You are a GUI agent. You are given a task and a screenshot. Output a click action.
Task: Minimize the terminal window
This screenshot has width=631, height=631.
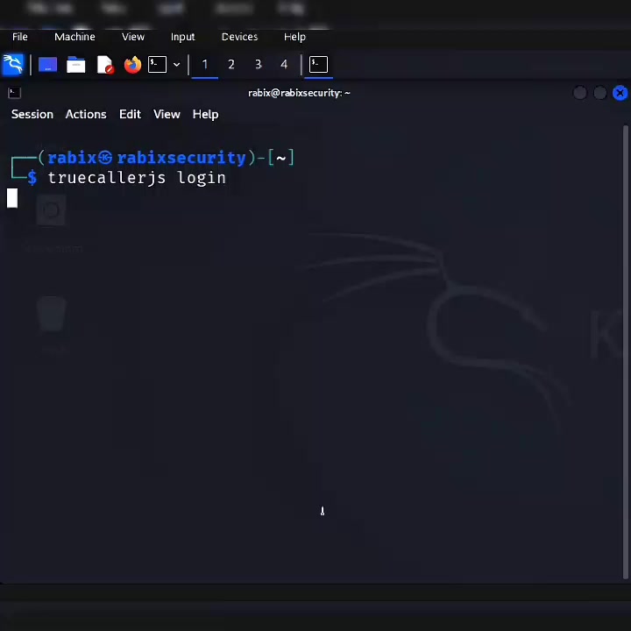[580, 93]
